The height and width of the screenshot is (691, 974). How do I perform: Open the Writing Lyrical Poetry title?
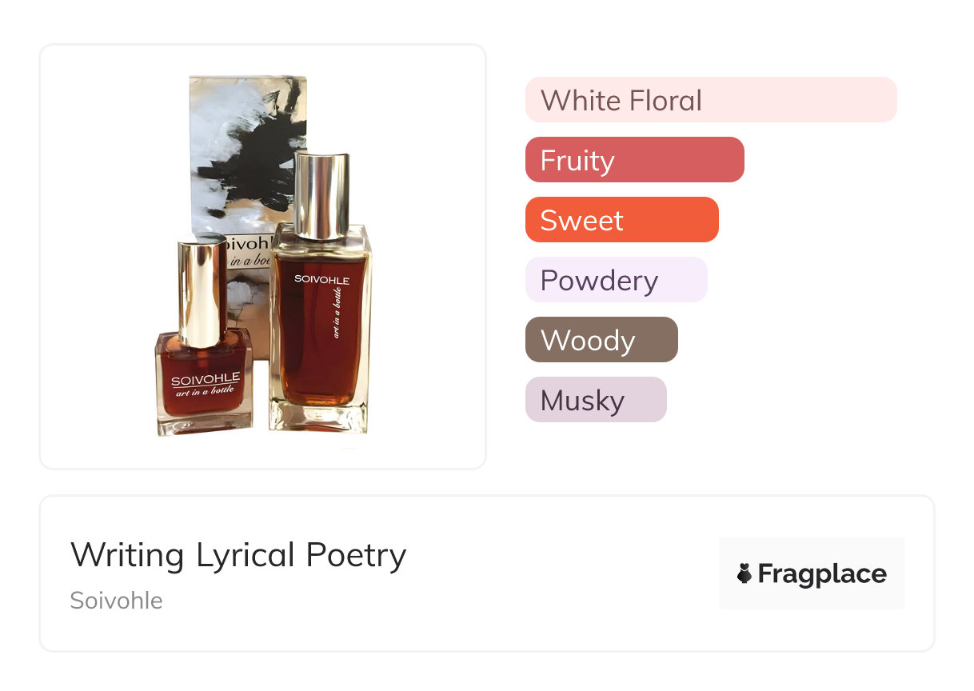click(x=238, y=554)
